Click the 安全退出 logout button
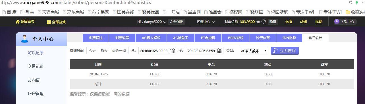 point(177,22)
